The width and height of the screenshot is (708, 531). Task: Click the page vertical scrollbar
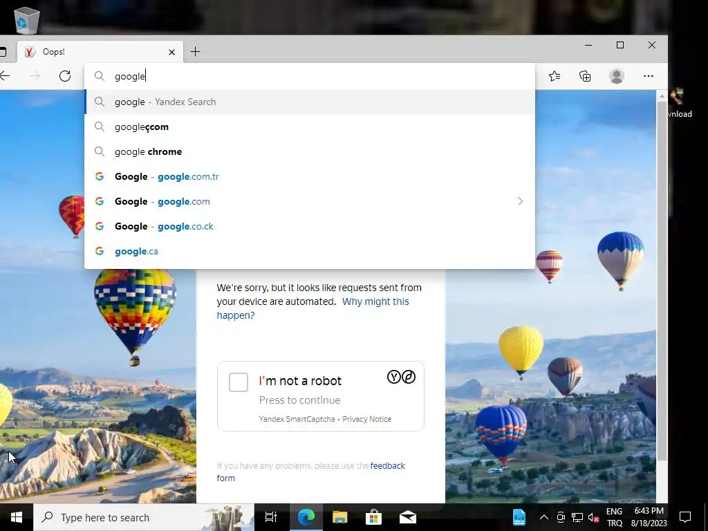click(x=662, y=280)
